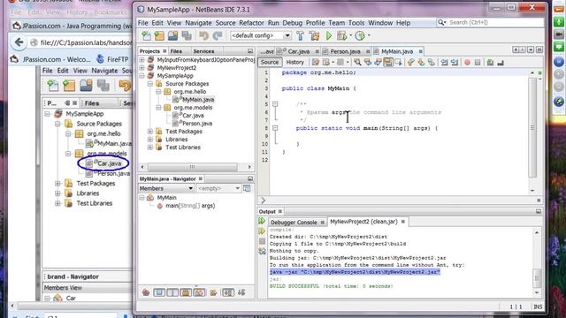Click the Save All toolbar icon
Image resolution: width=566 pixels, height=318 pixels.
click(x=187, y=35)
